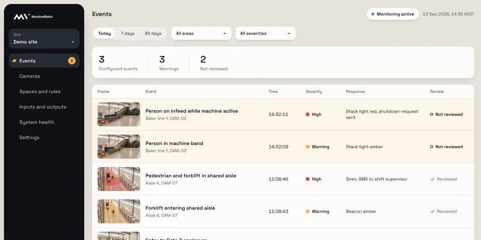The image size is (481, 240).
Task: Click the 13 Sep 2026 timestamp
Action: (x=448, y=14)
